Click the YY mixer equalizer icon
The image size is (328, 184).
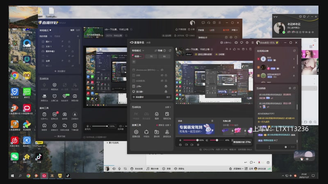(125, 168)
